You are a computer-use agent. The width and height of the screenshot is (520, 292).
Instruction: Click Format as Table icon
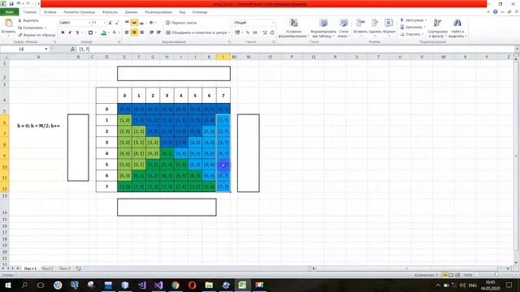point(323,23)
